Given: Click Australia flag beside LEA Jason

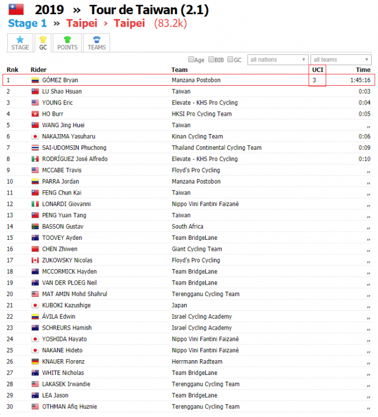Looking at the screenshot, I should (35, 395).
